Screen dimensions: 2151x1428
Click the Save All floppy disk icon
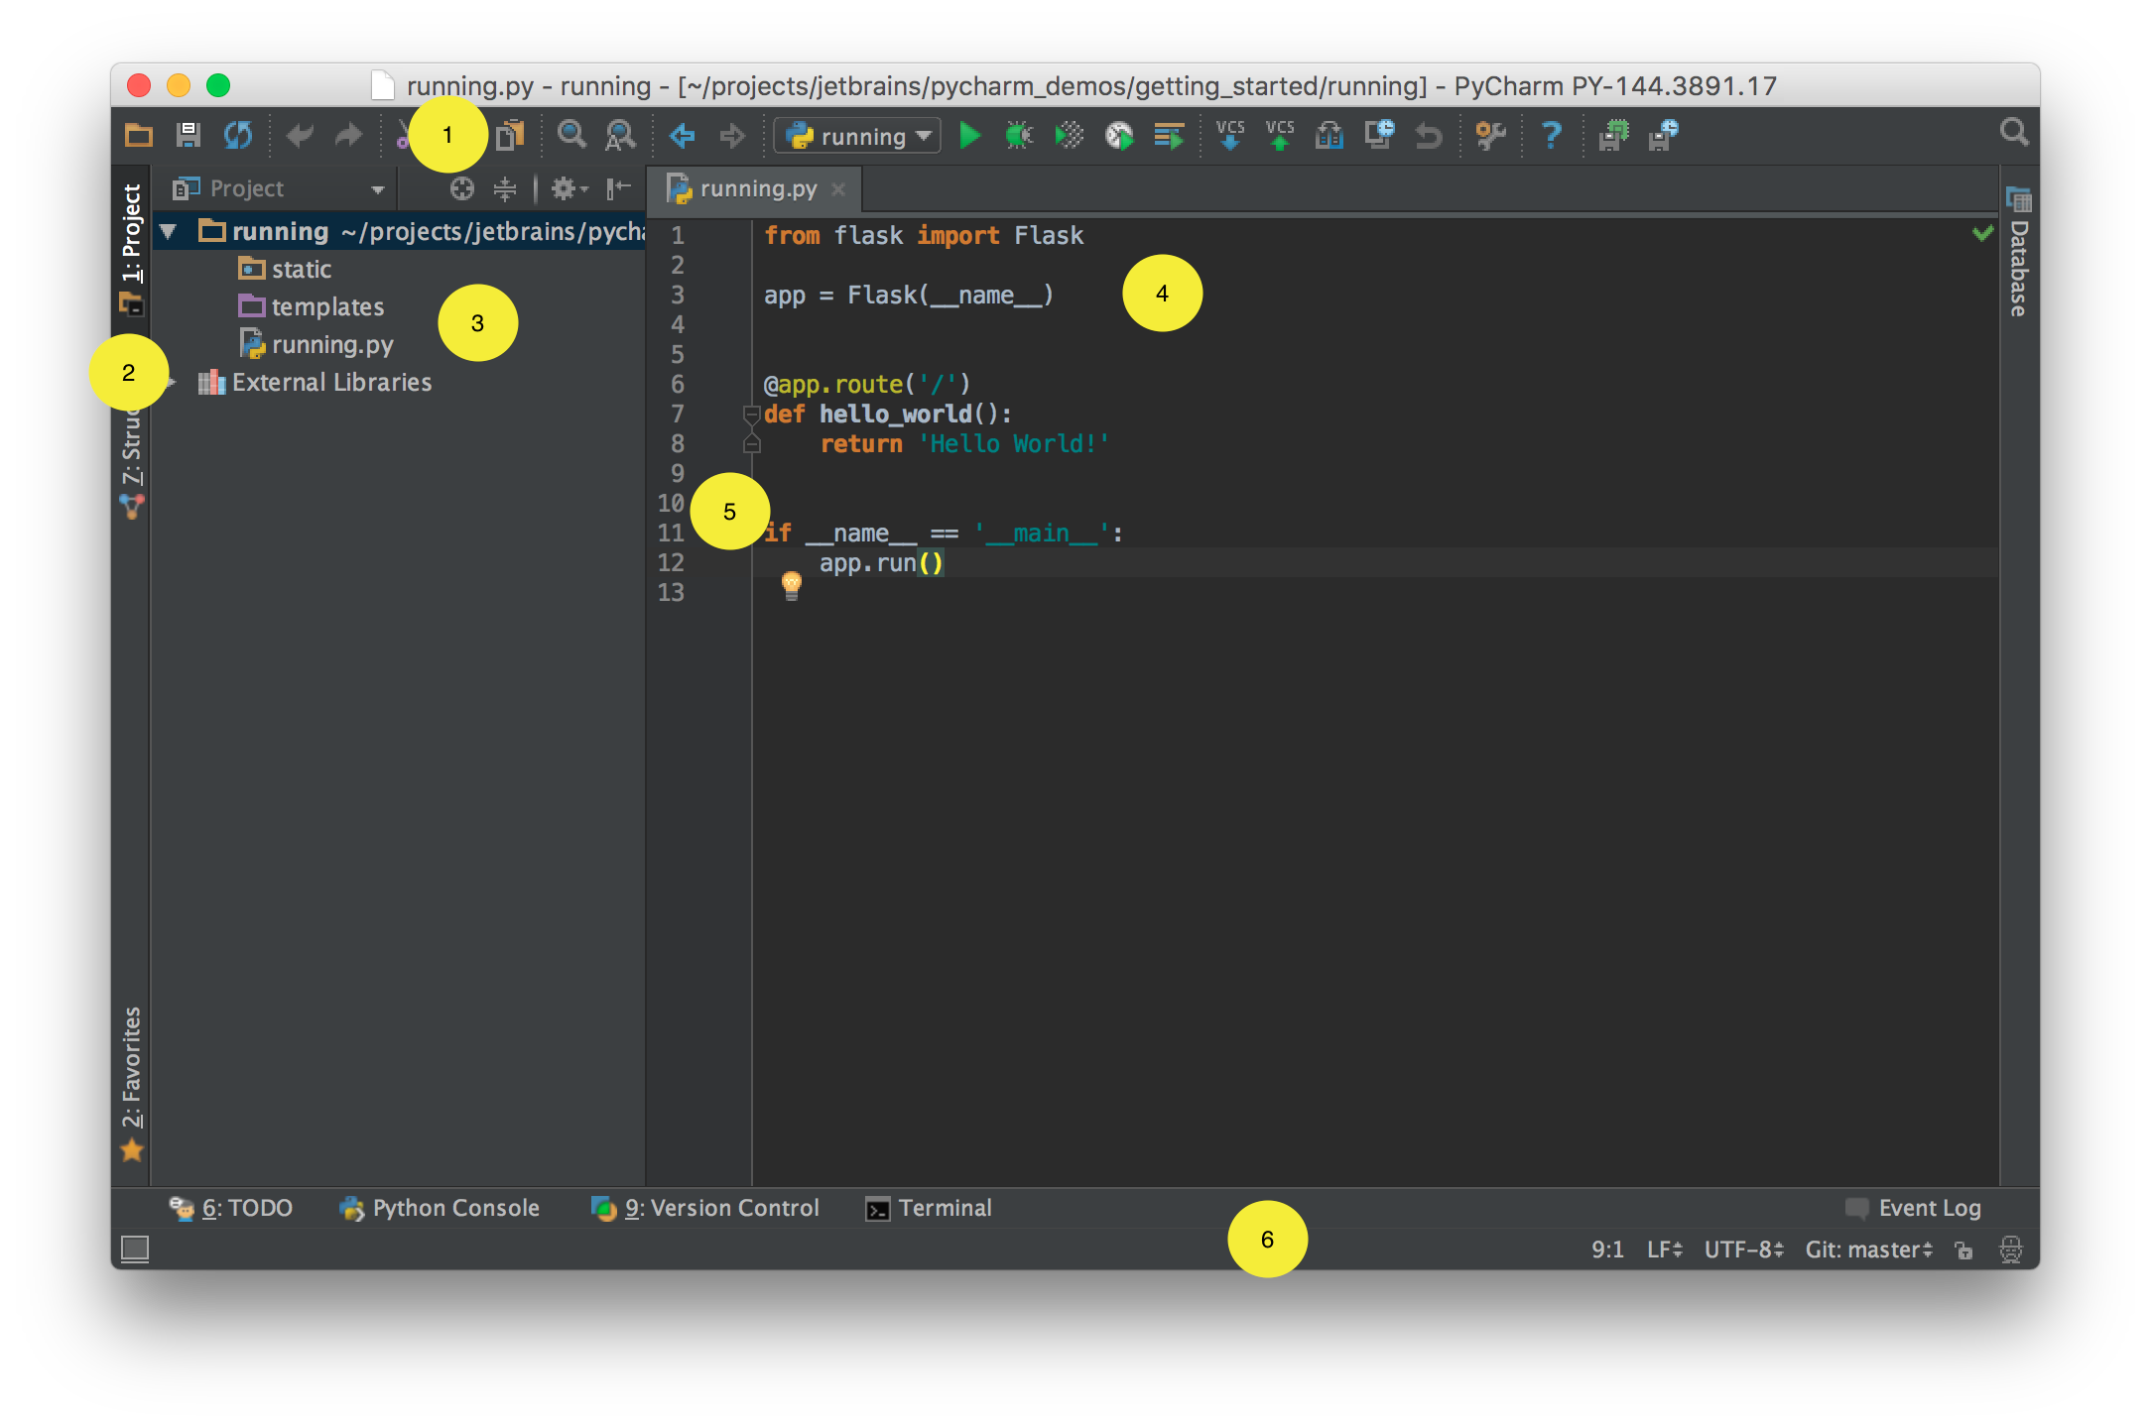pyautogui.click(x=188, y=136)
